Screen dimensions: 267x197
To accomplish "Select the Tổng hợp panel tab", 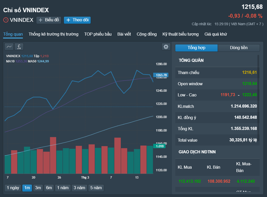I will point(197,48).
